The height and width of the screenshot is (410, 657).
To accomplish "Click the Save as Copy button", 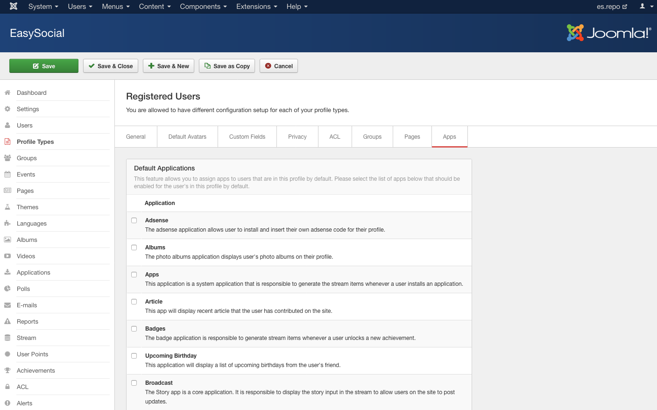I will tap(227, 66).
